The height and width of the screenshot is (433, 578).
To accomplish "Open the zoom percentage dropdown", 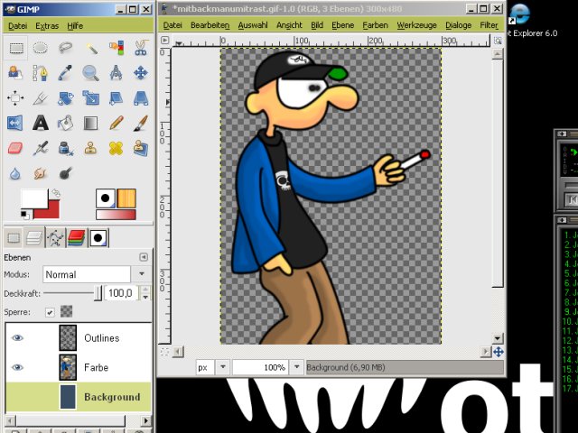I will (297, 367).
